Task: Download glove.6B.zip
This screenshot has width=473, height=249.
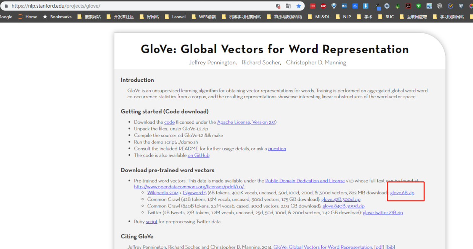Action: 402,193
